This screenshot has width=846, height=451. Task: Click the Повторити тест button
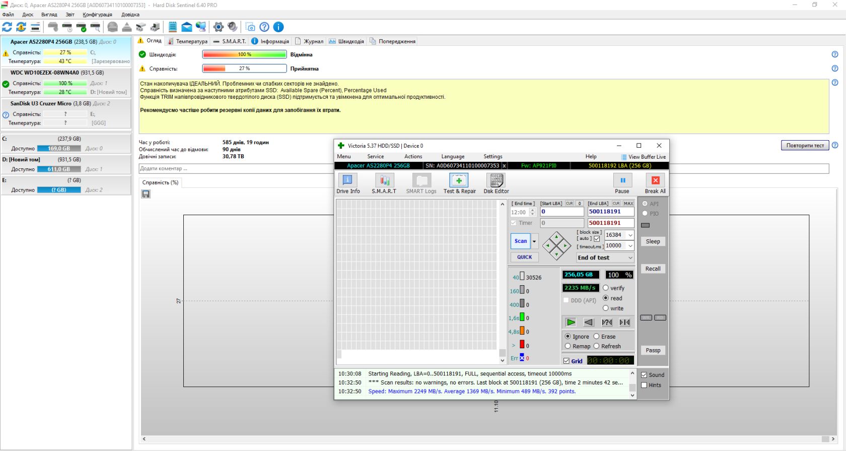[805, 146]
